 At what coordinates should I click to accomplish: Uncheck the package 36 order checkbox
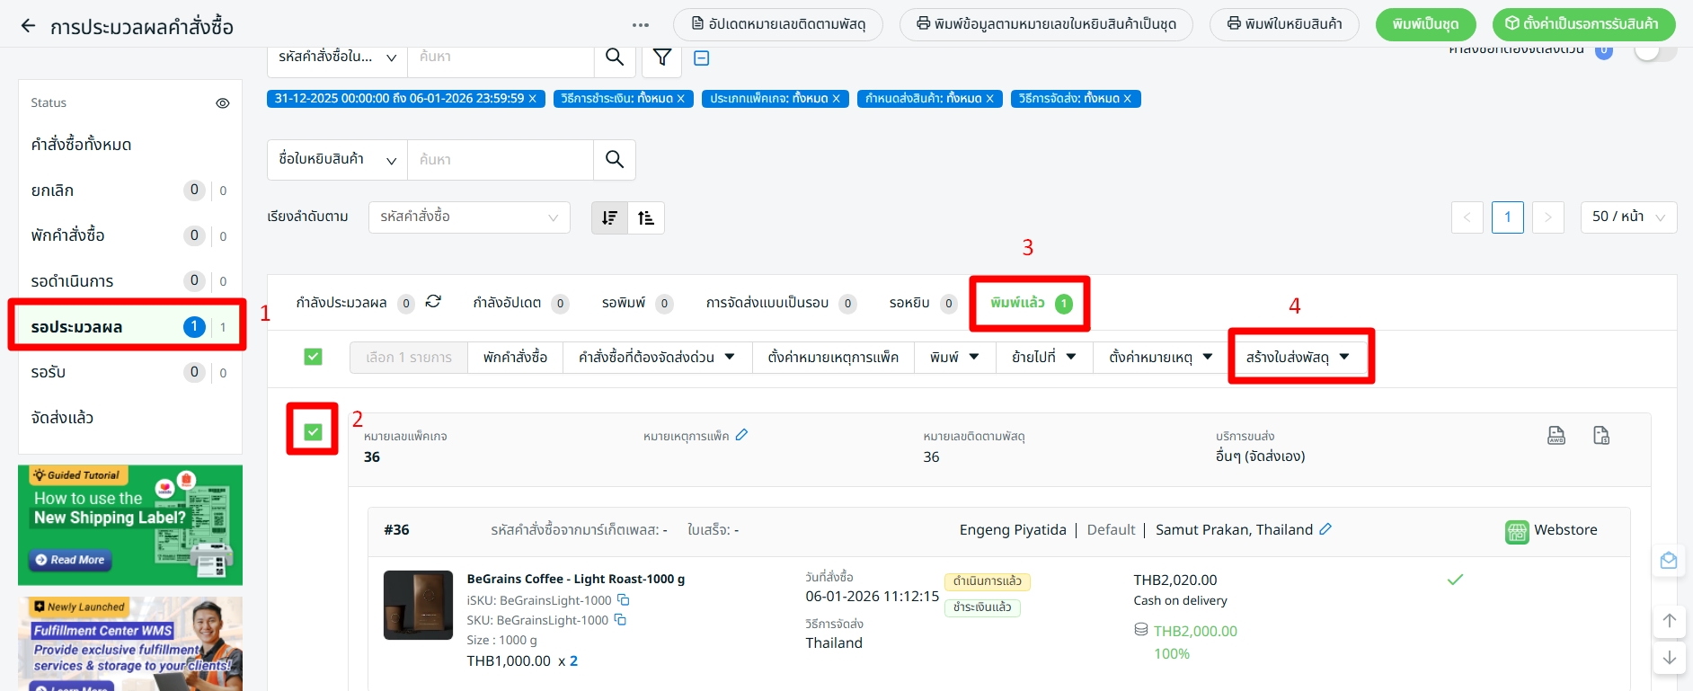click(x=313, y=431)
